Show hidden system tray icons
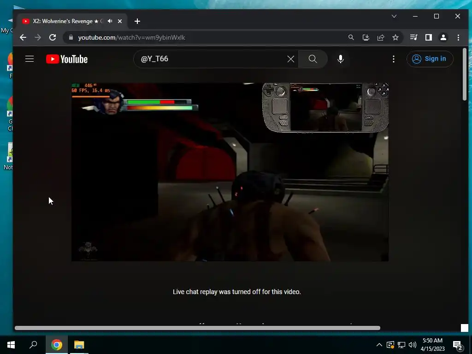The height and width of the screenshot is (354, 472). click(x=379, y=345)
